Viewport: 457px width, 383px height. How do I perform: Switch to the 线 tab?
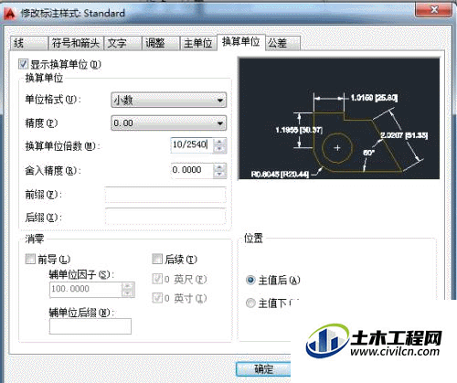point(29,43)
